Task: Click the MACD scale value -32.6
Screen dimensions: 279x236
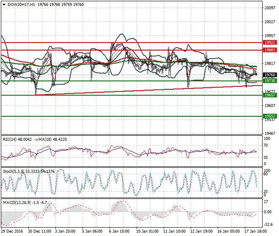Action: 268,225
